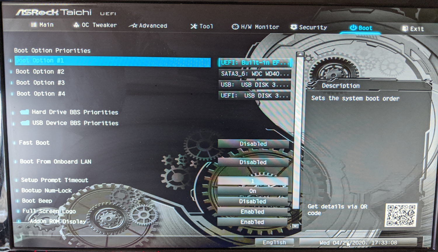The height and width of the screenshot is (252, 438).
Task: Click the H/W Monitor gauge icon
Action: [x=235, y=27]
